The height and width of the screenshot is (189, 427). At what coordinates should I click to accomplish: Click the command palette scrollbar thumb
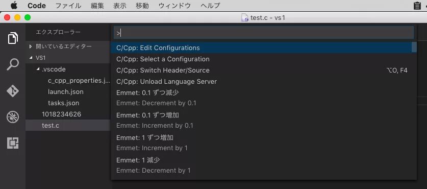click(414, 47)
